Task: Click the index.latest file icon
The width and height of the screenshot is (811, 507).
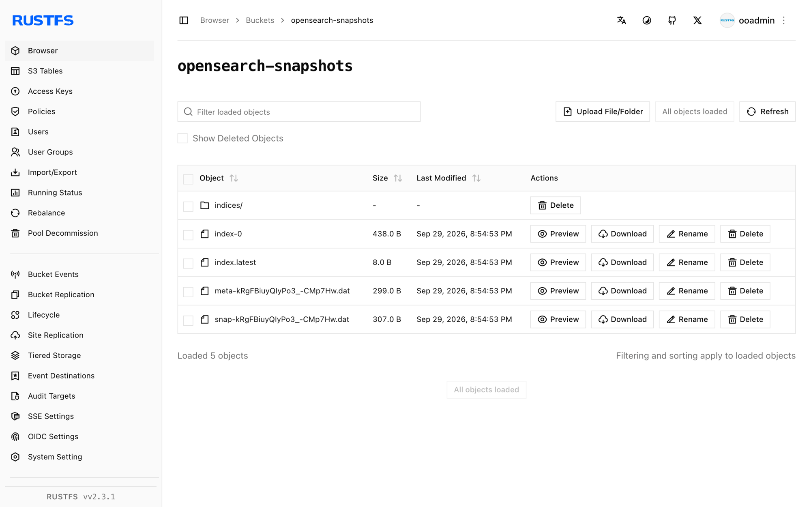Action: pos(205,262)
